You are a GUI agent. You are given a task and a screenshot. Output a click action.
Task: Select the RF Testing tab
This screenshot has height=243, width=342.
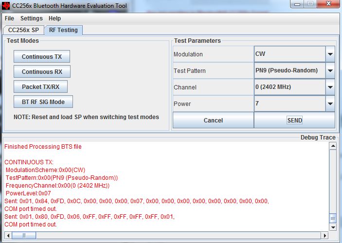pyautogui.click(x=63, y=30)
